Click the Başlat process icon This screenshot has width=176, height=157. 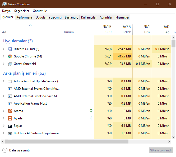(x=10, y=126)
